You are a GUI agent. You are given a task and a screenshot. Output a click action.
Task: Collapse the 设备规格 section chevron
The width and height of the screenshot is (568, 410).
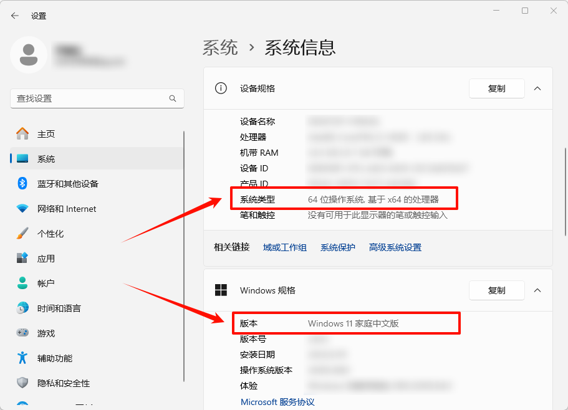(537, 88)
